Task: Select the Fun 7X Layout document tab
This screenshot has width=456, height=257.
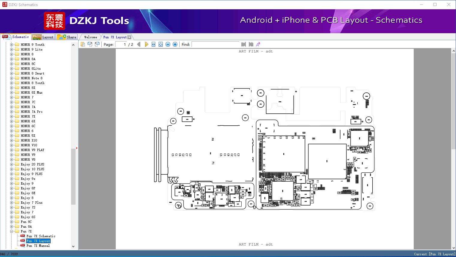Action: (115, 37)
